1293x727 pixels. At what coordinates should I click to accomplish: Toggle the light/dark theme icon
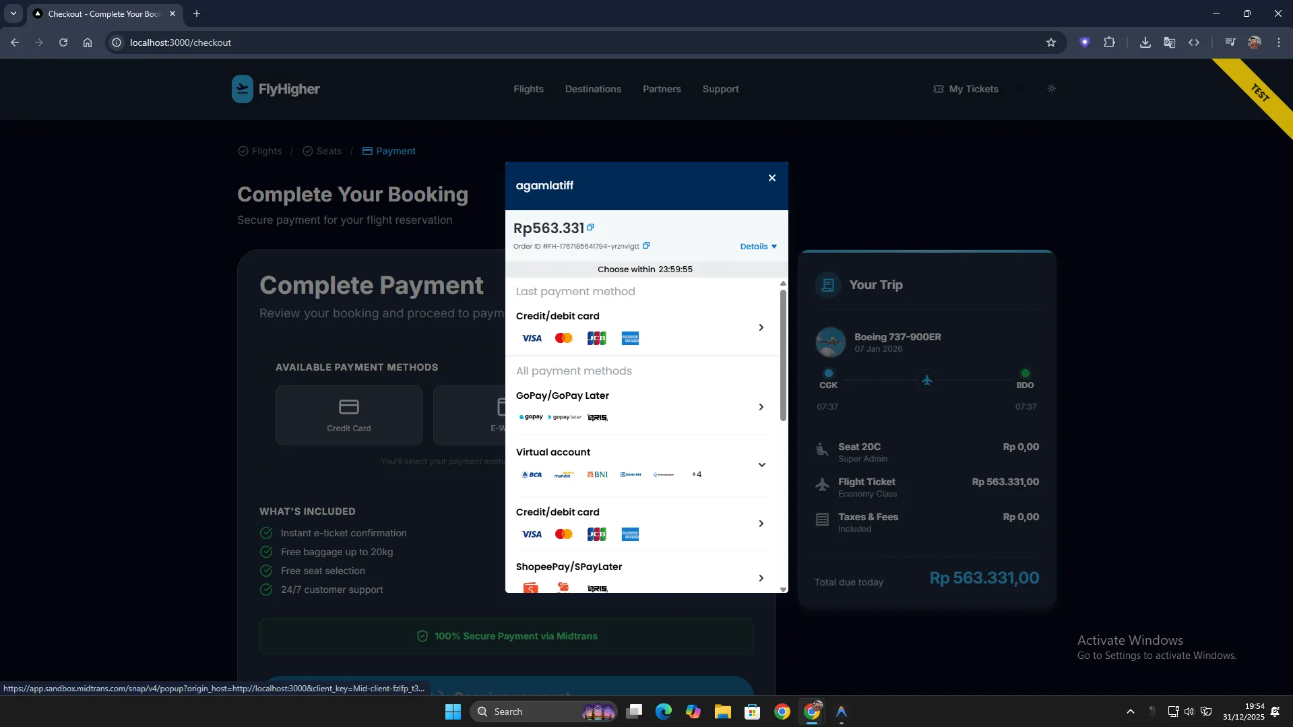pyautogui.click(x=1051, y=89)
